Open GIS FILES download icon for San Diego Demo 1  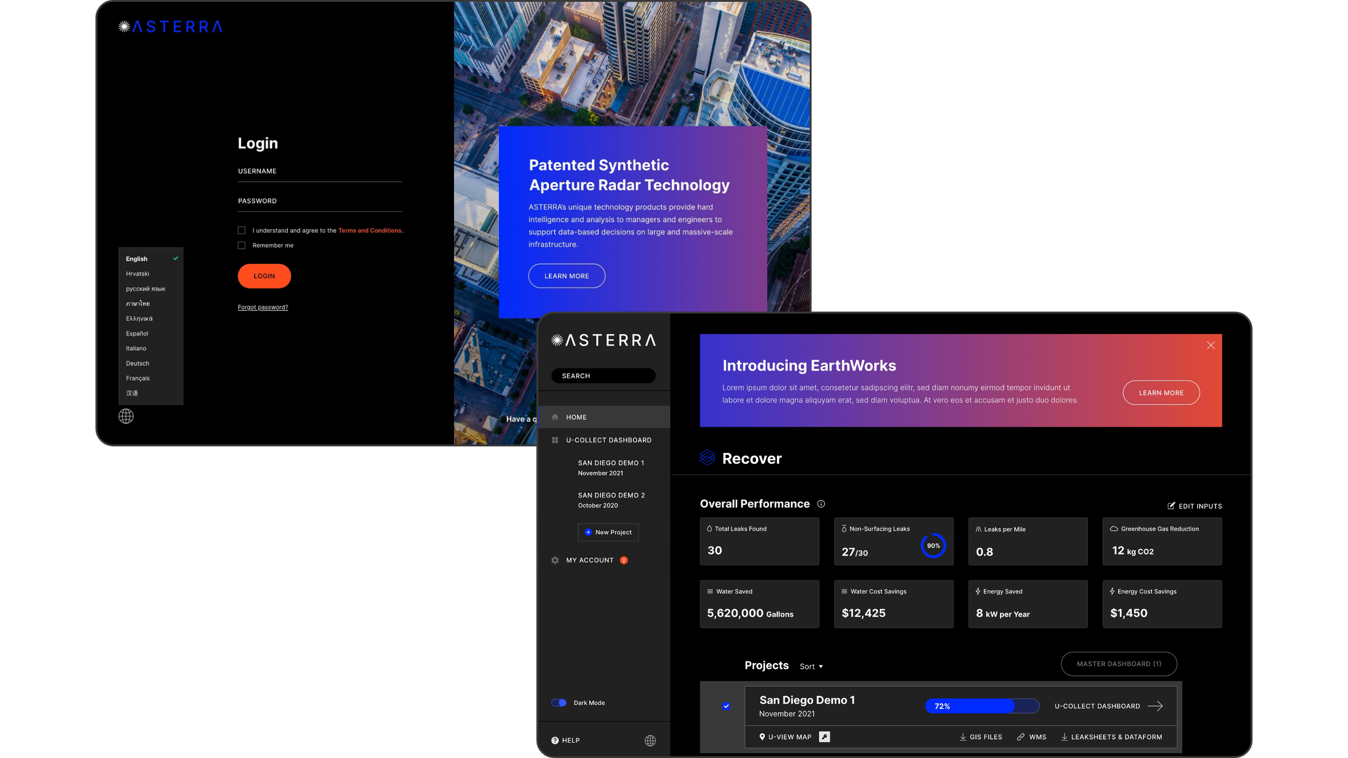pyautogui.click(x=963, y=736)
